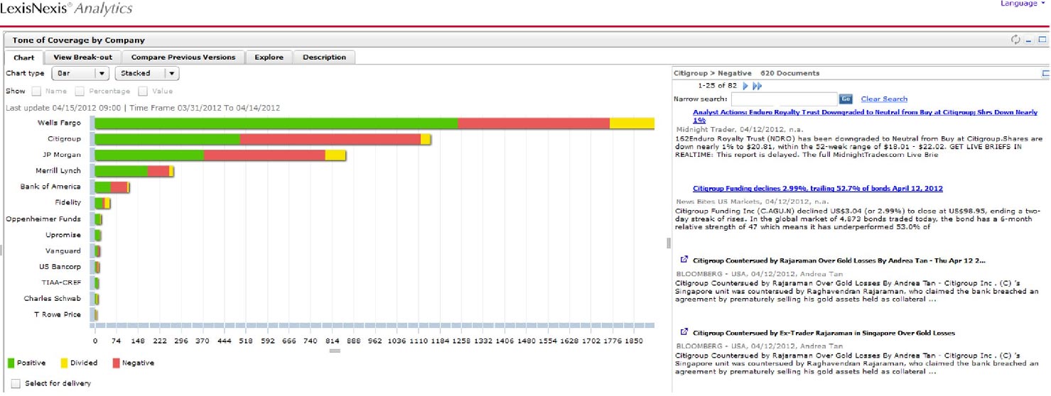Click the splitter handle between chart and documents
Viewport: 1051px width, 396px height.
[x=668, y=243]
